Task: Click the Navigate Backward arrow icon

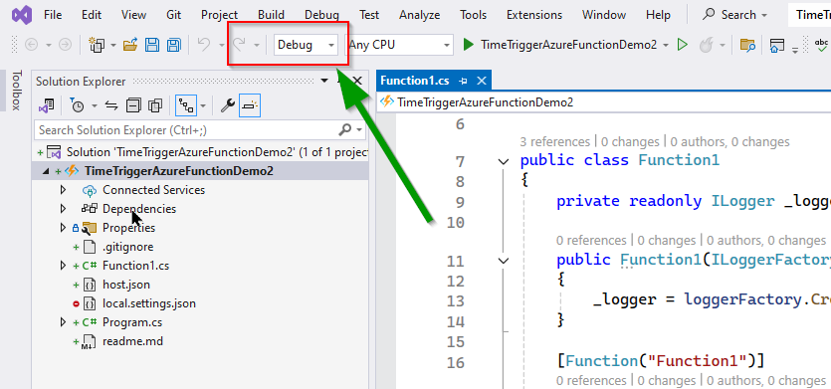Action: tap(31, 46)
